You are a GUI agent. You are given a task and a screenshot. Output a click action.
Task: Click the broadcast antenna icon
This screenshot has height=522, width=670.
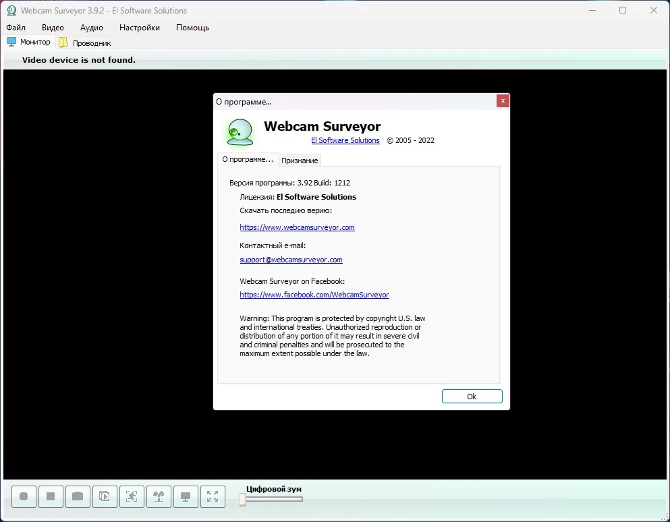pos(159,496)
